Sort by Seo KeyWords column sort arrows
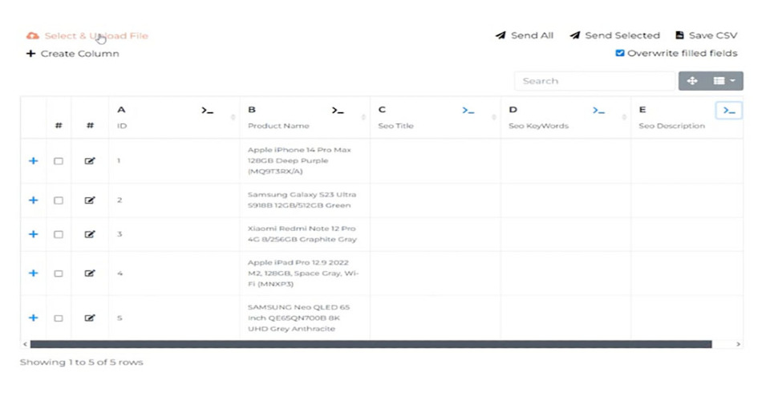Screen dimensions: 766x401 point(624,117)
